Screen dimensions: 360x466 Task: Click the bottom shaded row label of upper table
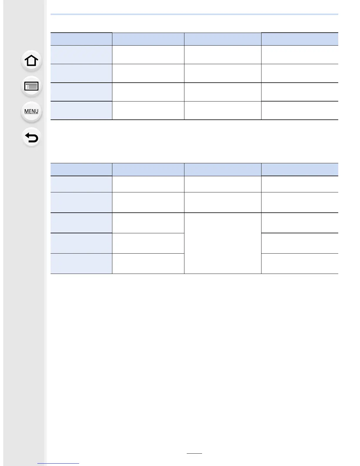[81, 110]
